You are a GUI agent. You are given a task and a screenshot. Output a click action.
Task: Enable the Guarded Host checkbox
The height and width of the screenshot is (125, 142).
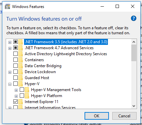pos(15,78)
